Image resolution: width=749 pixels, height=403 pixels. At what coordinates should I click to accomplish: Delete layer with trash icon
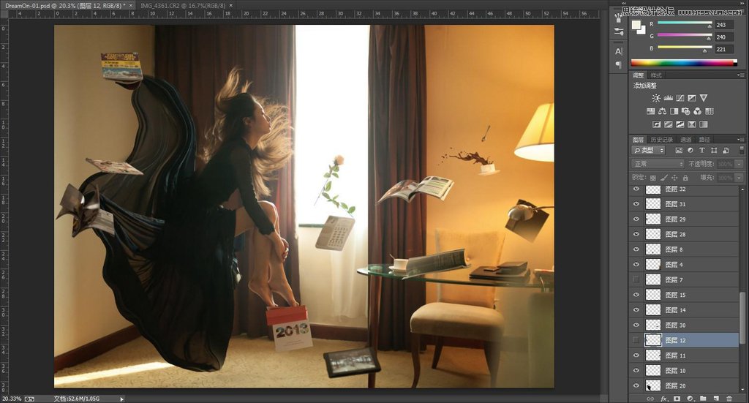pyautogui.click(x=729, y=399)
